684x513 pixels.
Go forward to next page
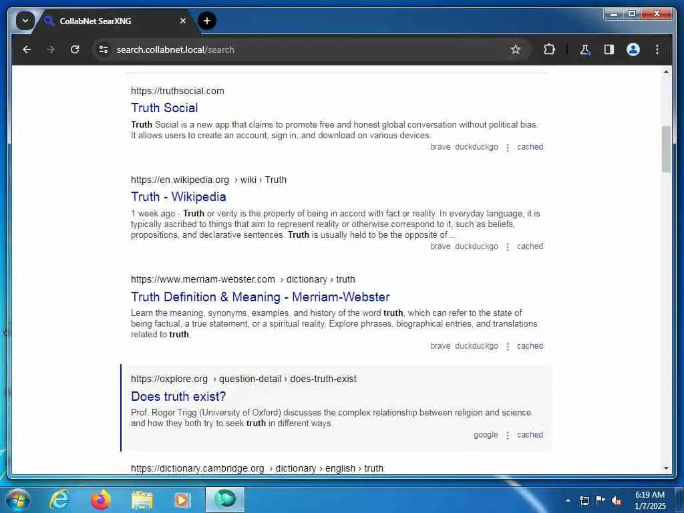[51, 49]
